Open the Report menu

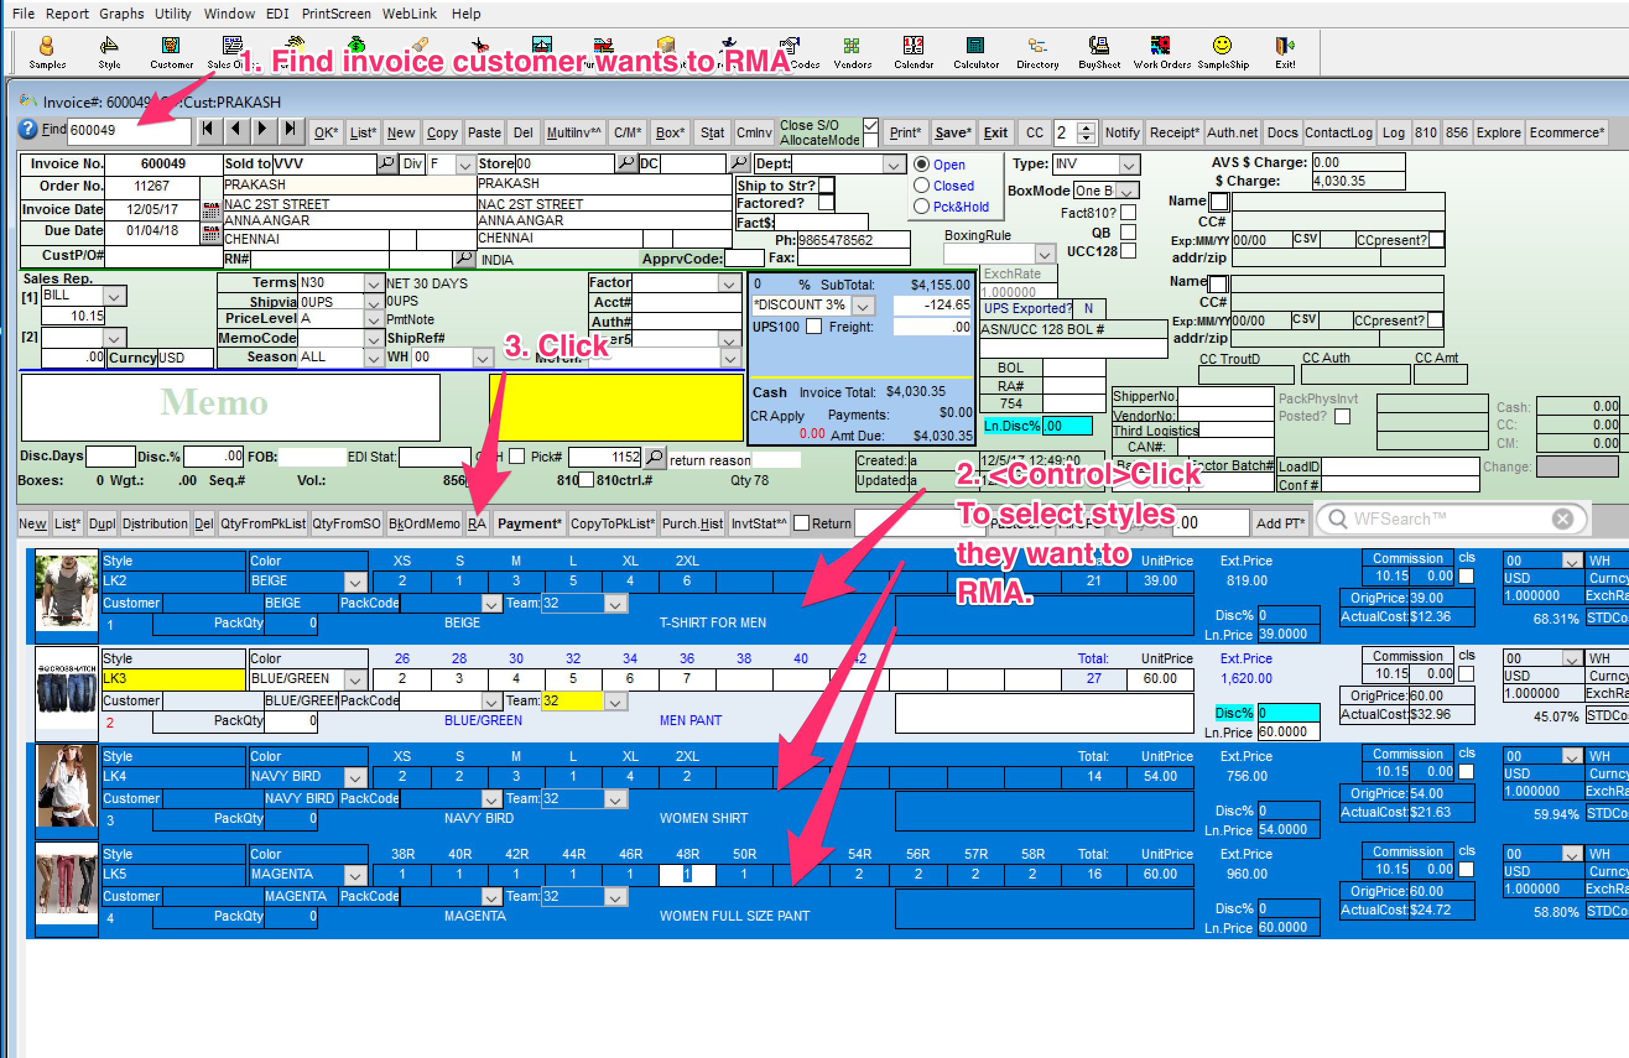pos(67,14)
